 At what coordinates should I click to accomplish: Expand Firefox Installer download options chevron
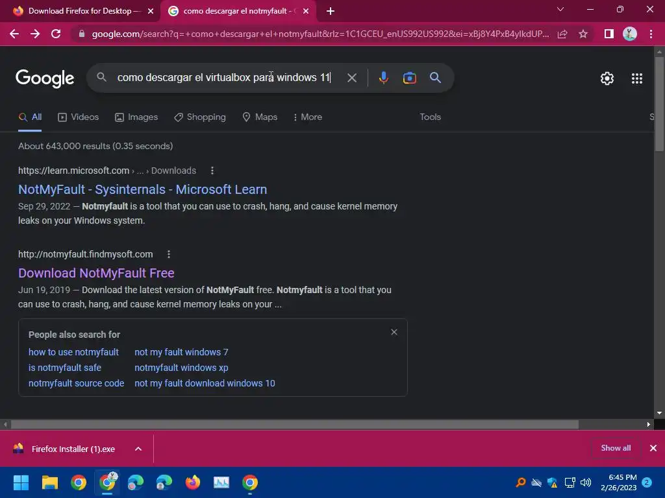[x=138, y=449]
